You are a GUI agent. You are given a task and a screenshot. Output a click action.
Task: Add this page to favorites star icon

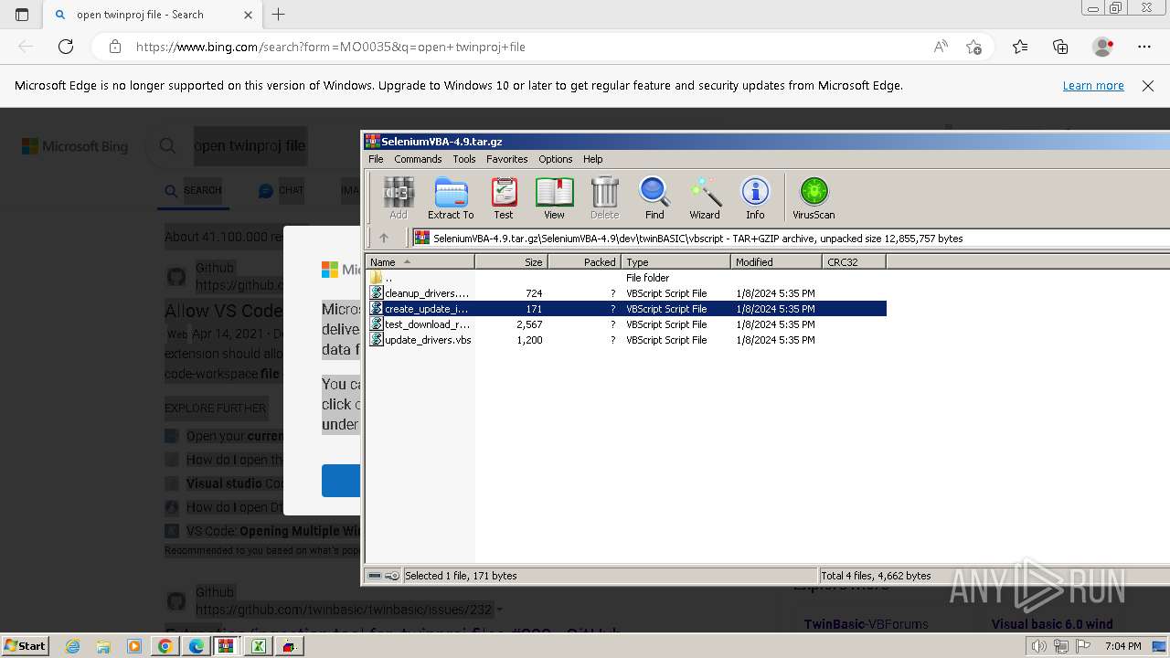coord(973,47)
